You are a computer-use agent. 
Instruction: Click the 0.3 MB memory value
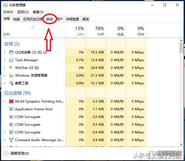tap(98, 101)
